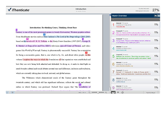166x127 pixels.
Task: Click highlighted sentence 'Fantasy is one of the most prominent genres'
Action: pyautogui.click(x=53, y=32)
